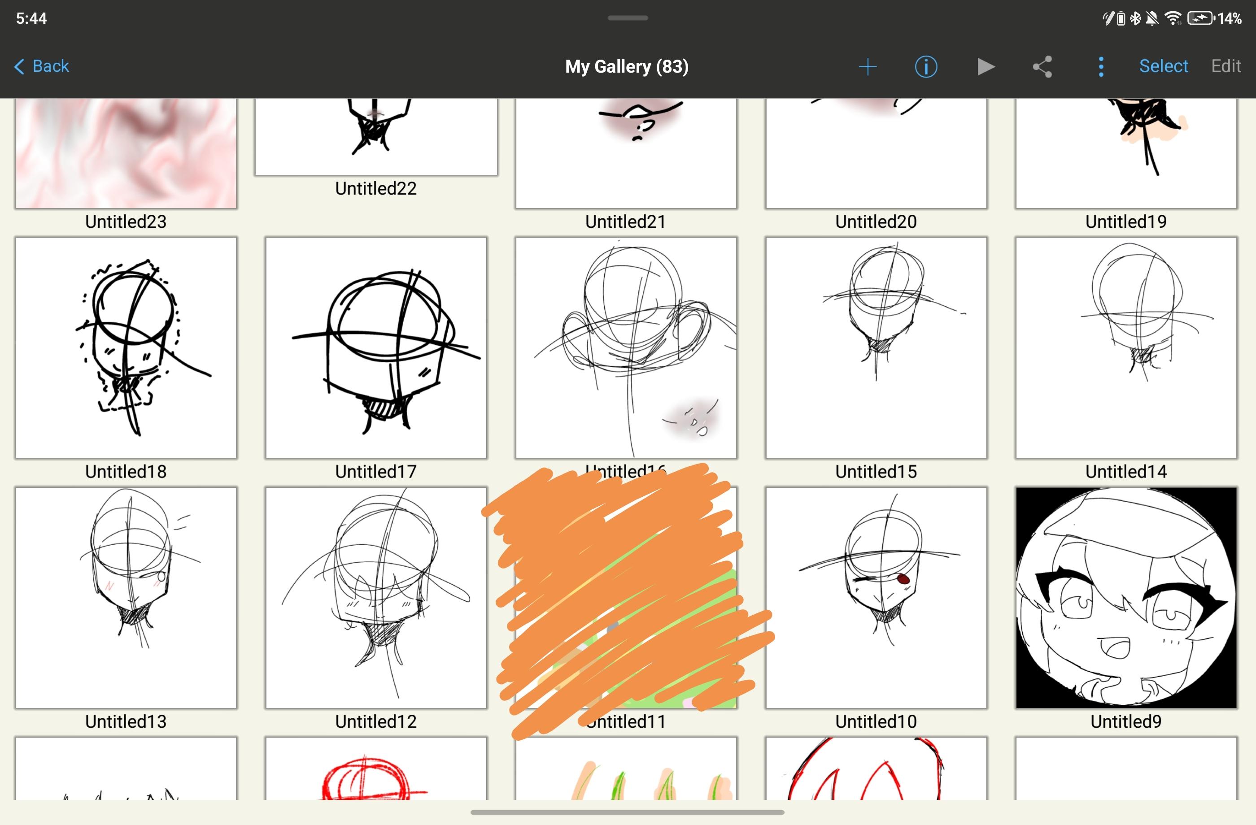The height and width of the screenshot is (825, 1256).
Task: Open the Untitled22 artwork thumbnail
Action: (x=376, y=137)
